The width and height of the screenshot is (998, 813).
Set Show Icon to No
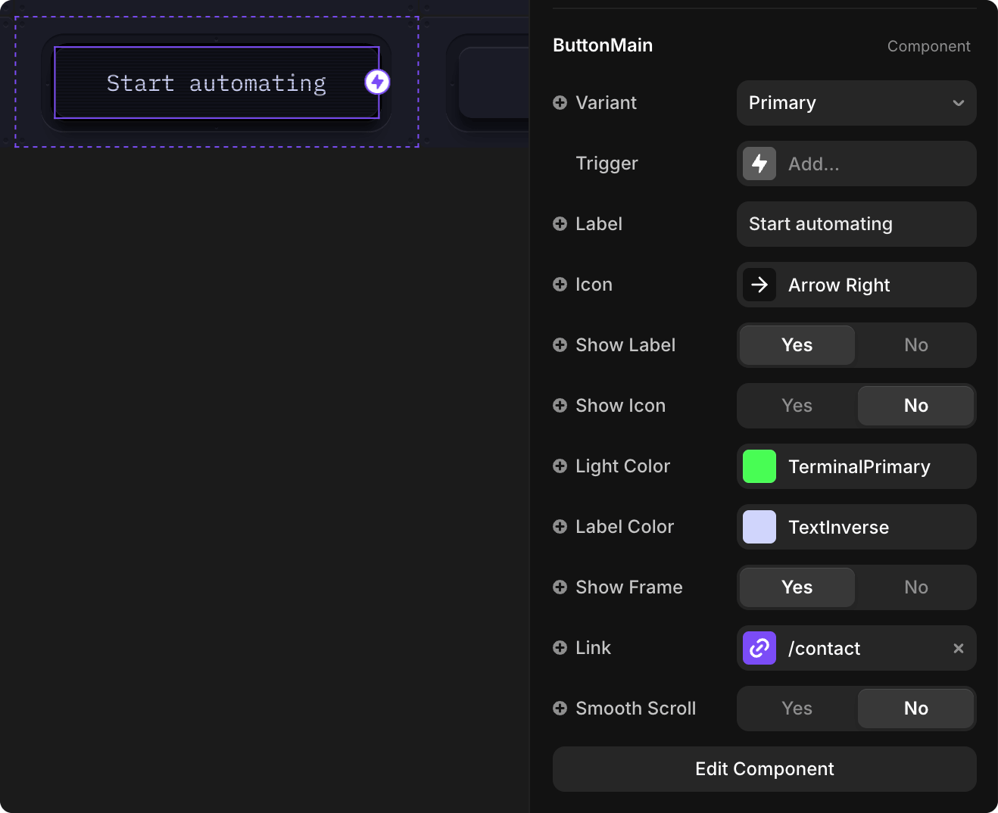916,406
